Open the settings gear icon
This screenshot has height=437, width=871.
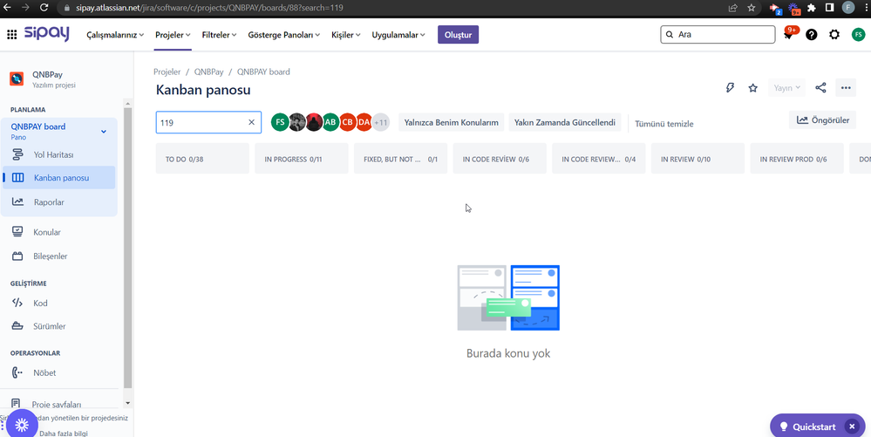pyautogui.click(x=834, y=35)
